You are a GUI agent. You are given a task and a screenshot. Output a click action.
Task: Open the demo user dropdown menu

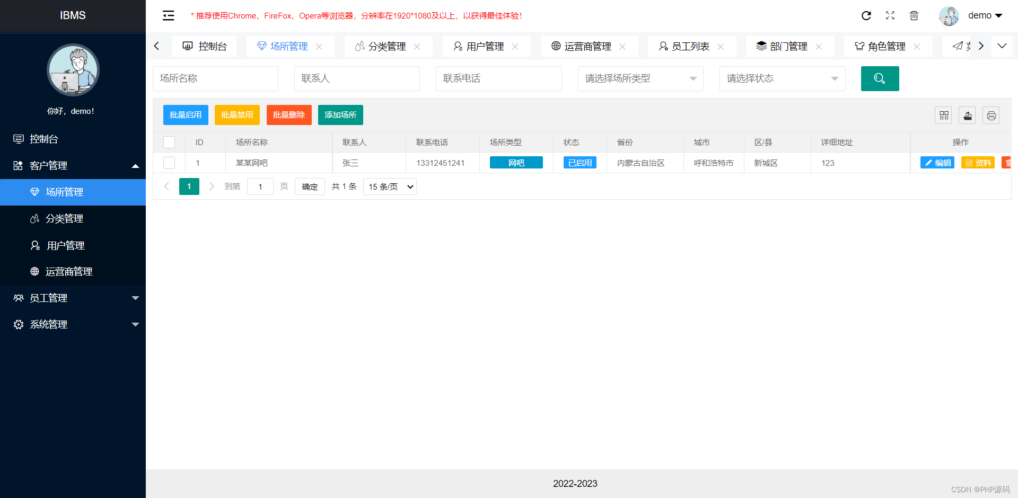pyautogui.click(x=985, y=15)
